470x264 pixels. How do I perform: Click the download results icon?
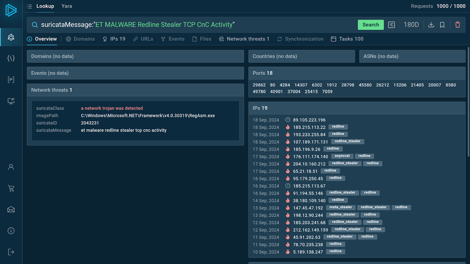coord(431,25)
